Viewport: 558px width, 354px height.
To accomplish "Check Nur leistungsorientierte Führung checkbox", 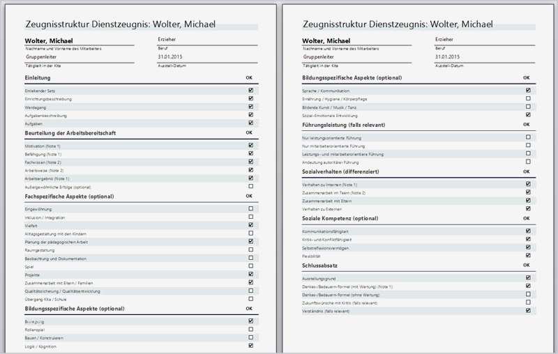I will (528, 137).
